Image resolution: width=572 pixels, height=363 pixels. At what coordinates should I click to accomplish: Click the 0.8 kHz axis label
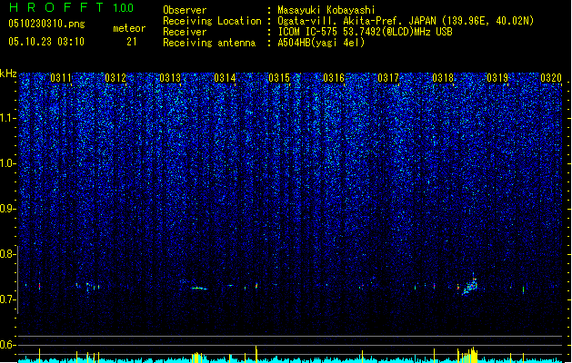point(8,254)
